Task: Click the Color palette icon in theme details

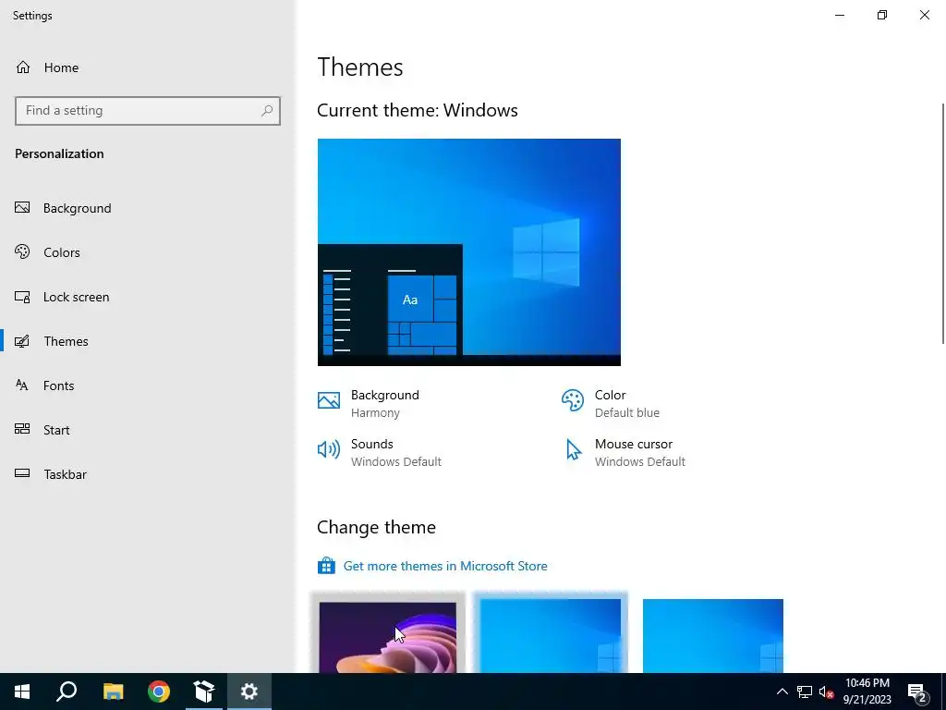Action: coord(573,400)
